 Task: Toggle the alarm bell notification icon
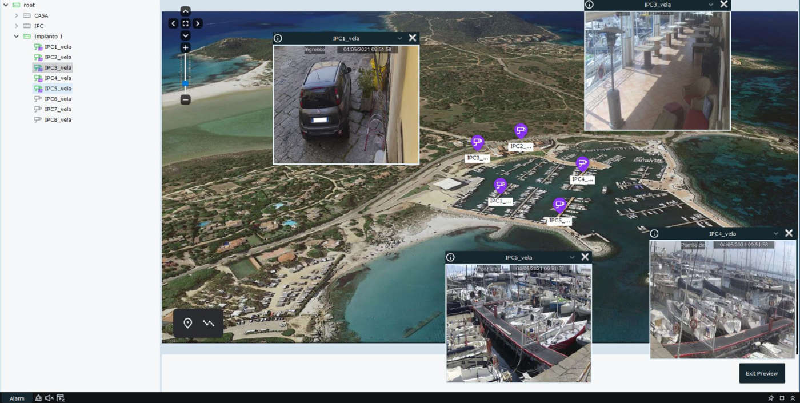38,398
